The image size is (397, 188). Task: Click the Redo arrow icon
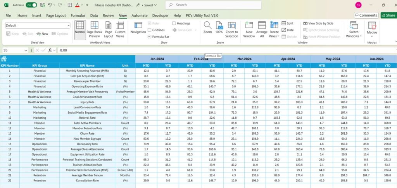click(x=60, y=5)
